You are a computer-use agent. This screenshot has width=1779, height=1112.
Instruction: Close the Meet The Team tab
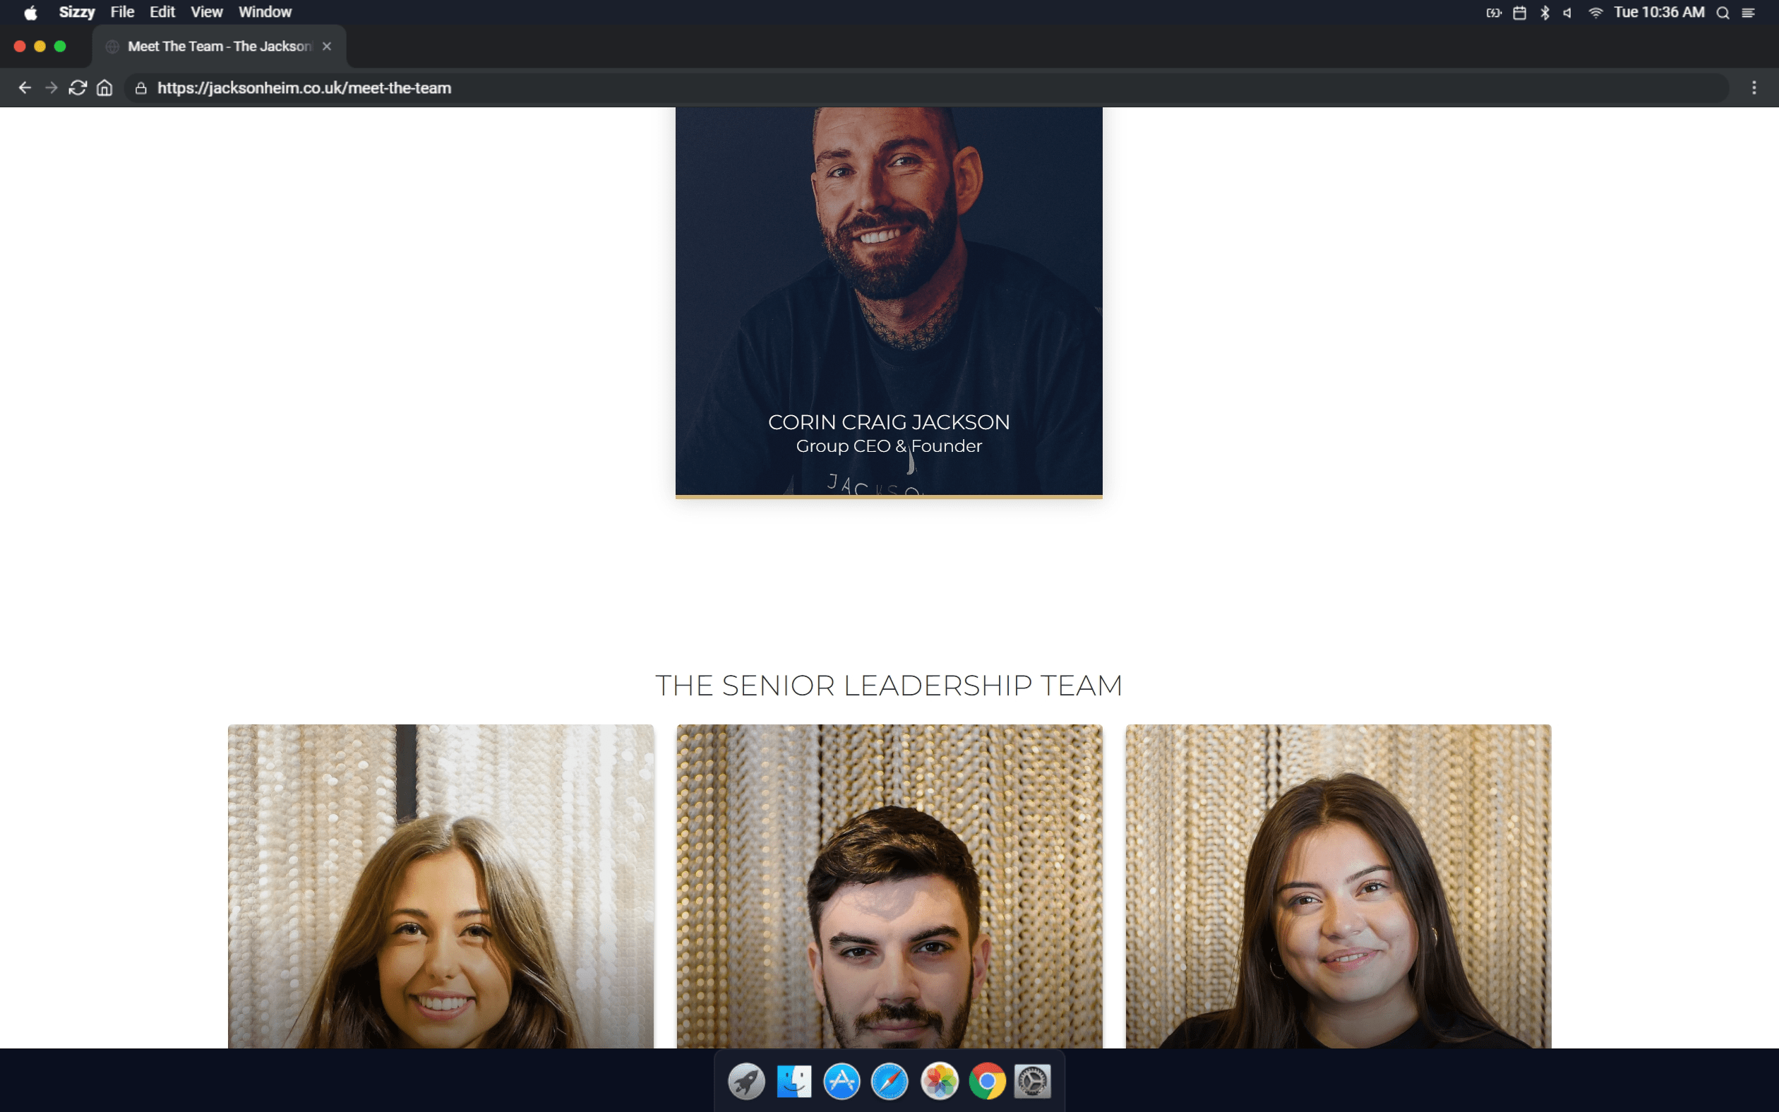tap(327, 47)
